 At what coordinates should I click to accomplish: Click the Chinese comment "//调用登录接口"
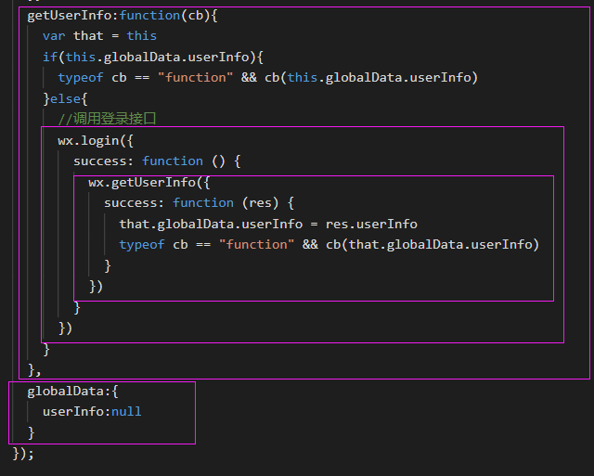pyautogui.click(x=107, y=119)
